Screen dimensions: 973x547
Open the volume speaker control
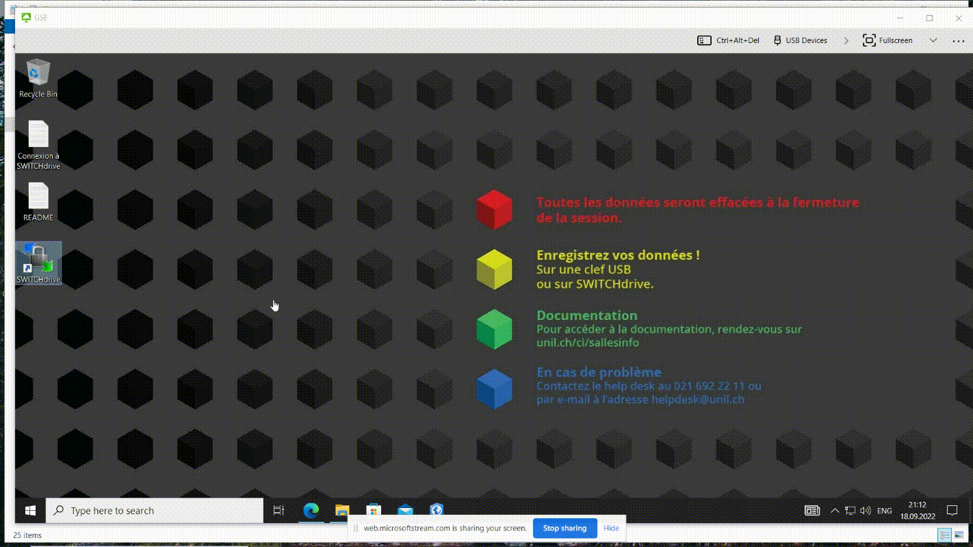[866, 510]
